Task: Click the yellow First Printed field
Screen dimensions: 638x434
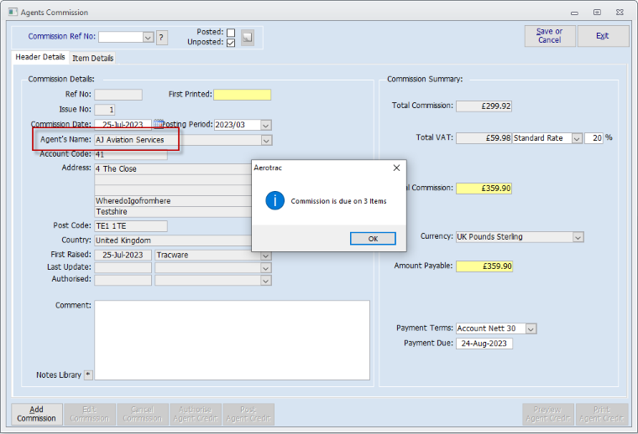Action: click(242, 95)
